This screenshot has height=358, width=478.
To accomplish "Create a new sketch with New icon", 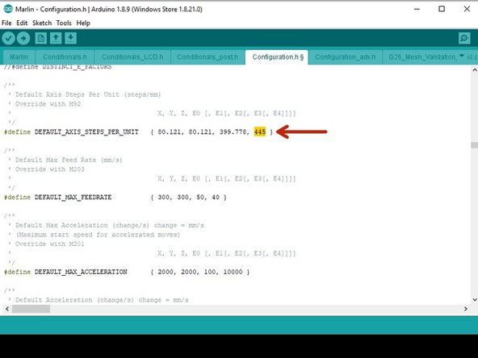I will (x=40, y=39).
